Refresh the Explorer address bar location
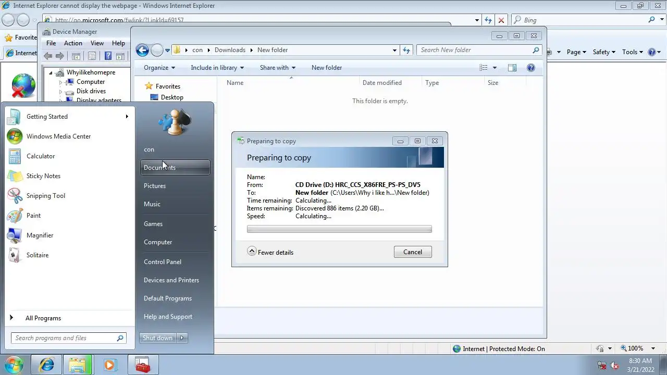Image resolution: width=667 pixels, height=375 pixels. 406,50
